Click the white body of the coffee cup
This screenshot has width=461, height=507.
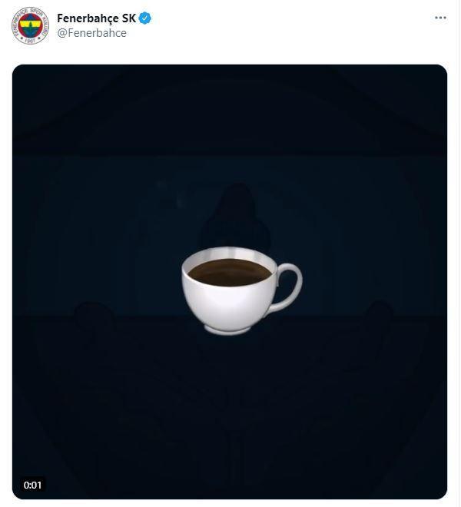228,304
